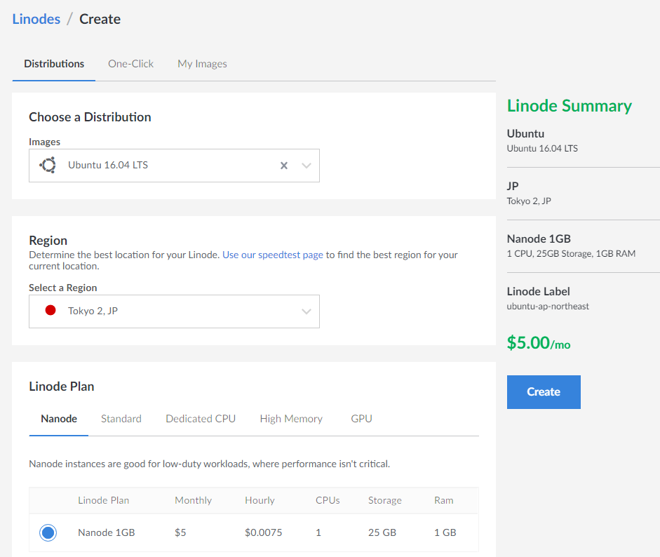Click the $0.0075 hourly price cell
The width and height of the screenshot is (660, 557).
pos(264,532)
